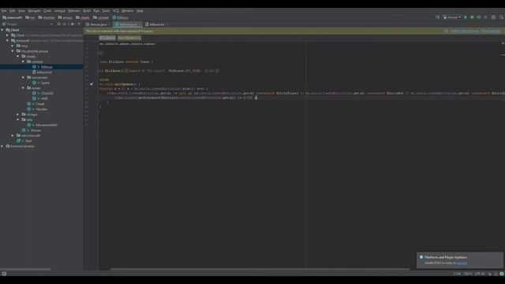This screenshot has width=505, height=284.
Task: Click the tool windows icon at bottom-left corner
Action: 4,274
